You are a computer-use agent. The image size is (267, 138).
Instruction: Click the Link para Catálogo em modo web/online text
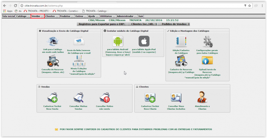pyautogui.click(x=53, y=51)
